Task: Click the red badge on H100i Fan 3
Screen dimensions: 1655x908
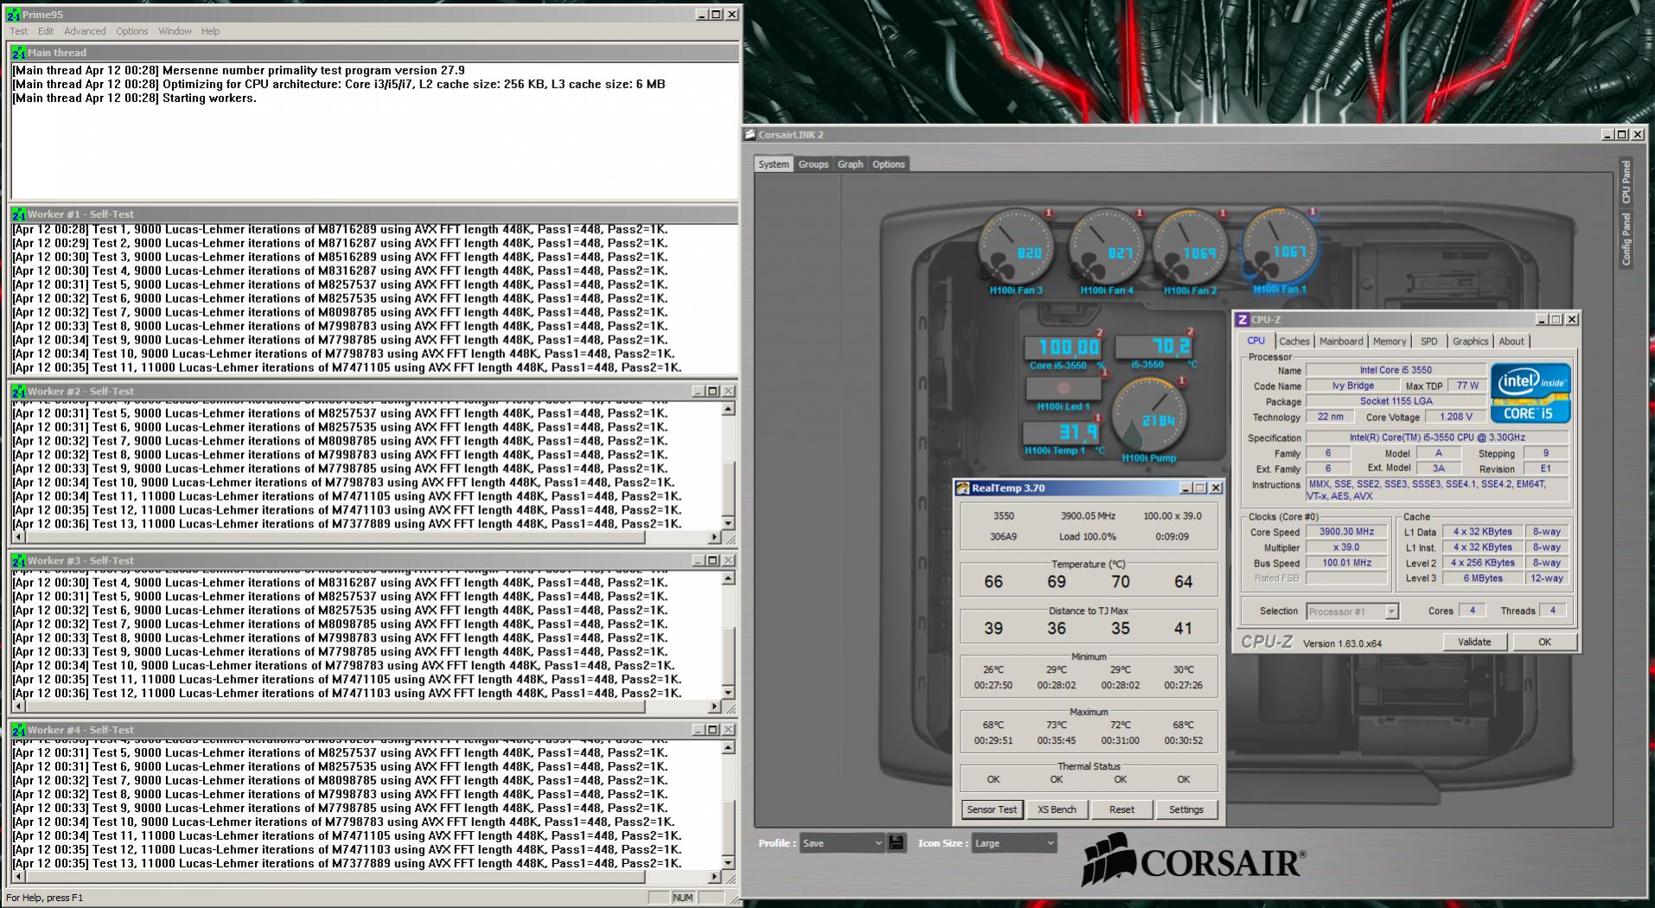Action: (1049, 214)
